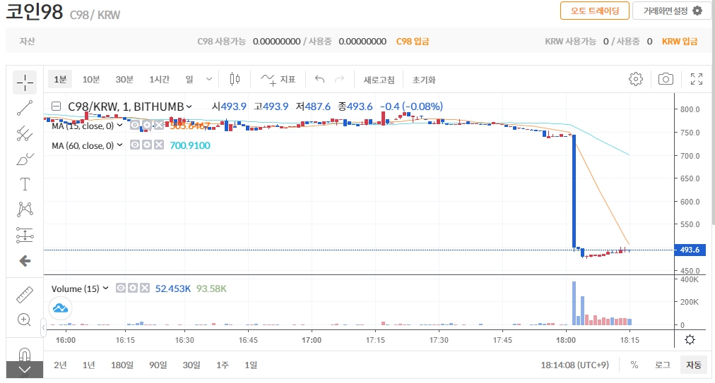Screen dimensions: 715x383
Task: Set chart range to 1년
Action: pyautogui.click(x=88, y=365)
